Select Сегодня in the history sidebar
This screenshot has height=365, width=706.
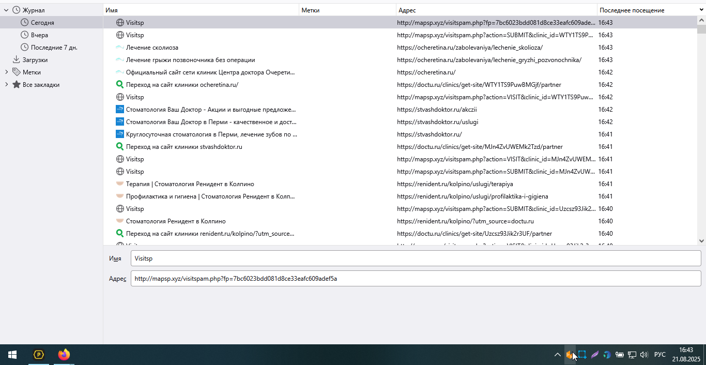(x=42, y=22)
